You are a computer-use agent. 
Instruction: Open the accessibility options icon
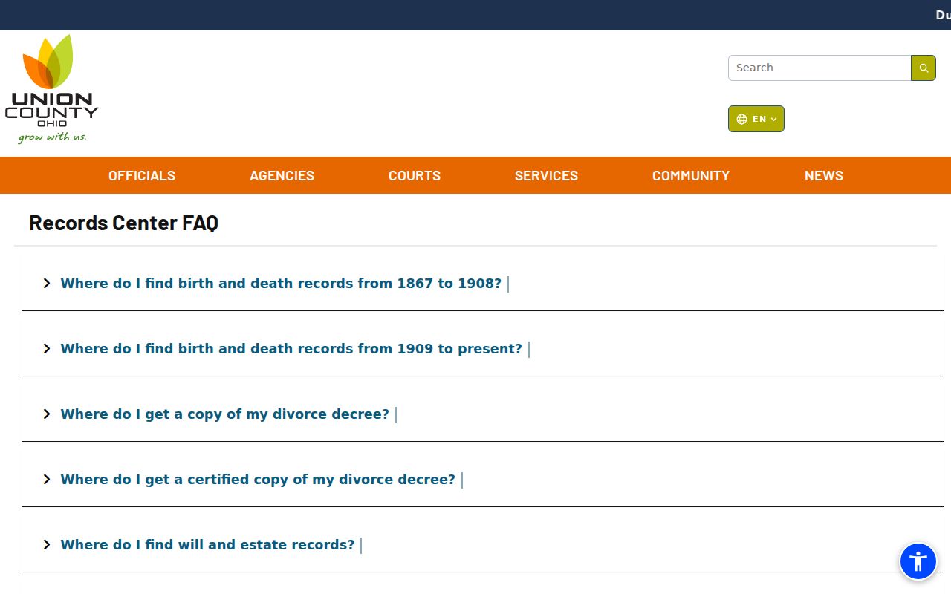[918, 561]
